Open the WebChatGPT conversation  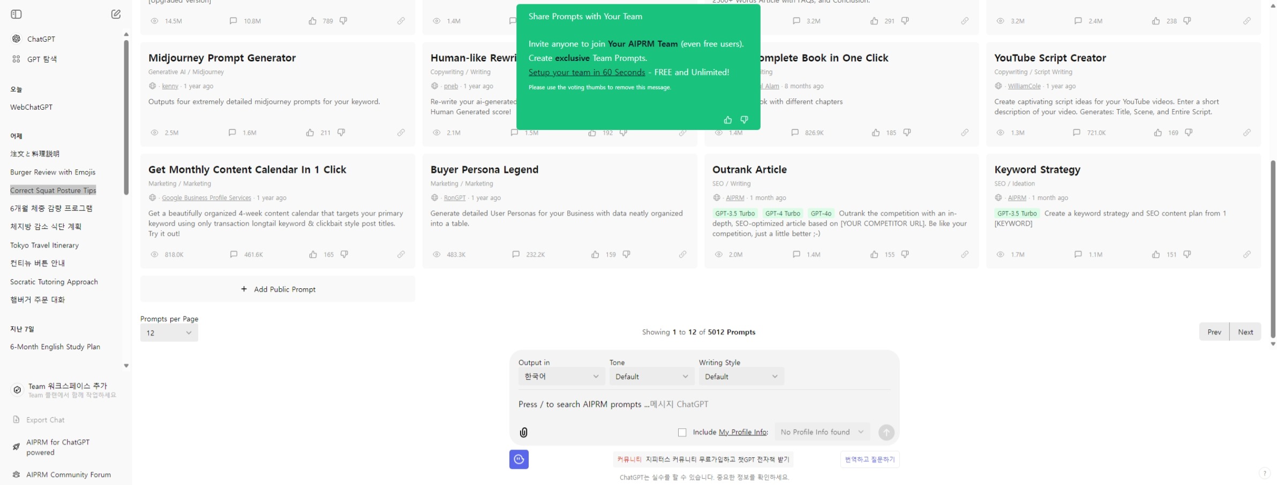[32, 107]
